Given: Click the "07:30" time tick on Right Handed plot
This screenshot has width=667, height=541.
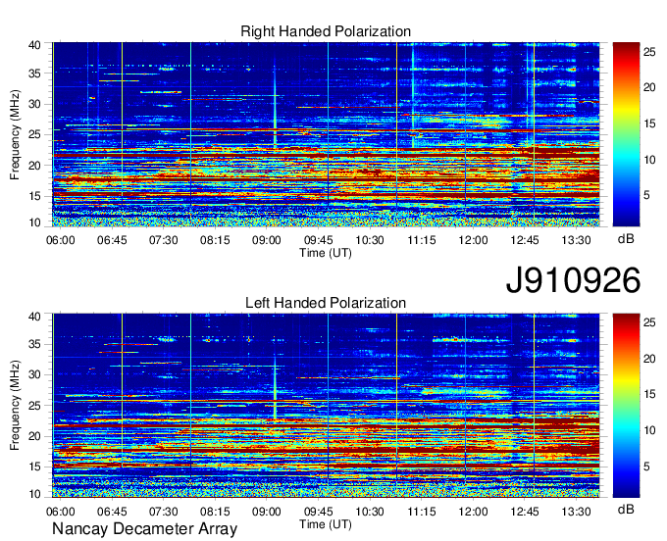Looking at the screenshot, I should (164, 240).
